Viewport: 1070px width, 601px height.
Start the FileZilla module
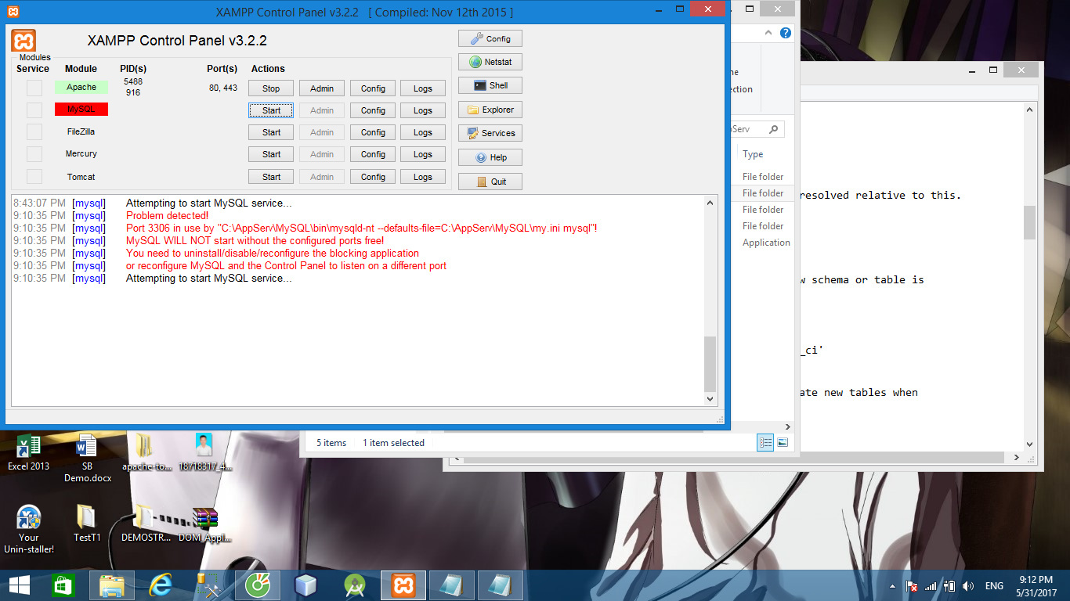[x=271, y=132]
